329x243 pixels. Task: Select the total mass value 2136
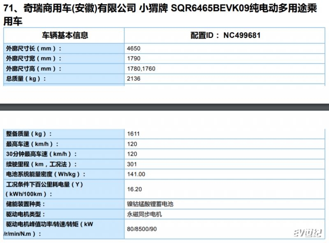[x=134, y=79]
